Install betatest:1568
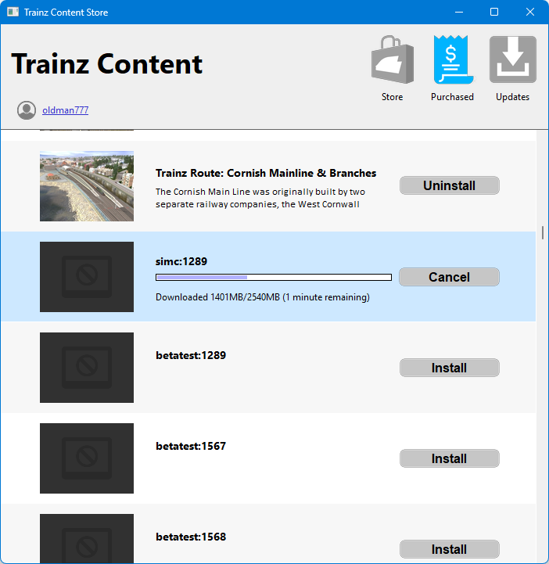This screenshot has width=549, height=564. 450,549
